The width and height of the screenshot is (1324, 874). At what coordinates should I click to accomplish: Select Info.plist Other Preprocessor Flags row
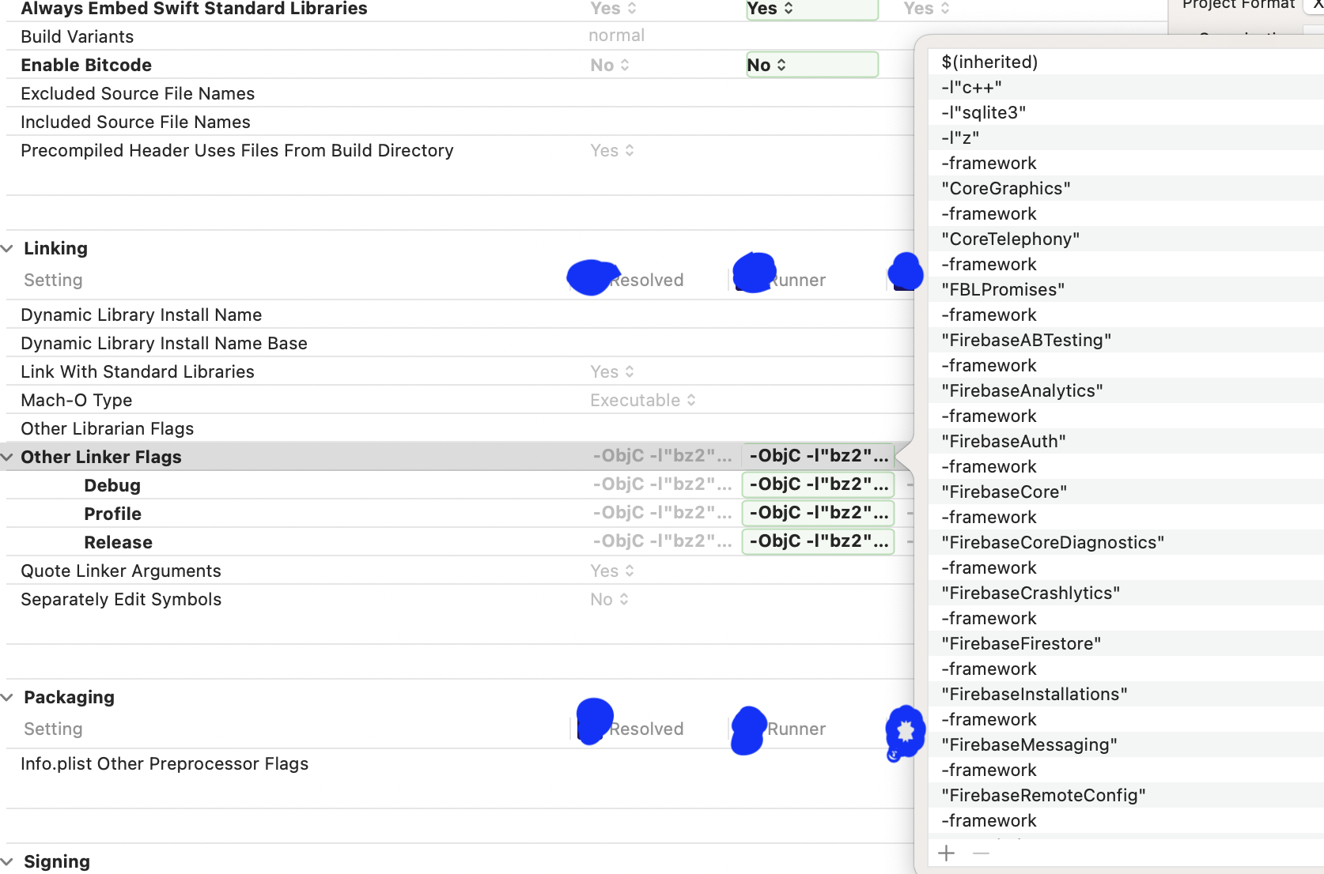coord(460,763)
